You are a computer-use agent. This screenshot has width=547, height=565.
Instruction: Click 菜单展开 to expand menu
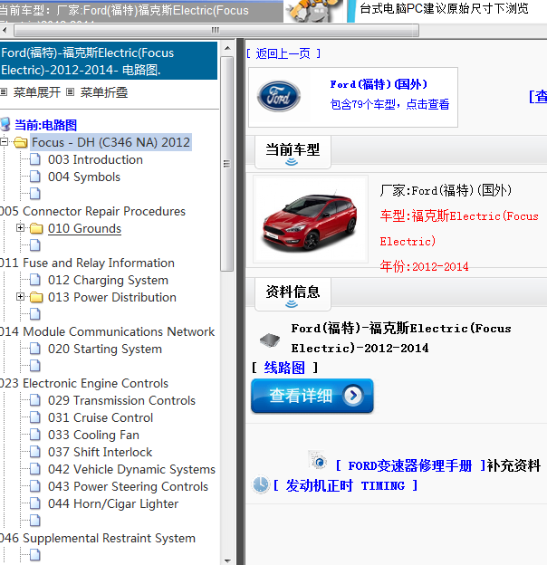pos(37,92)
